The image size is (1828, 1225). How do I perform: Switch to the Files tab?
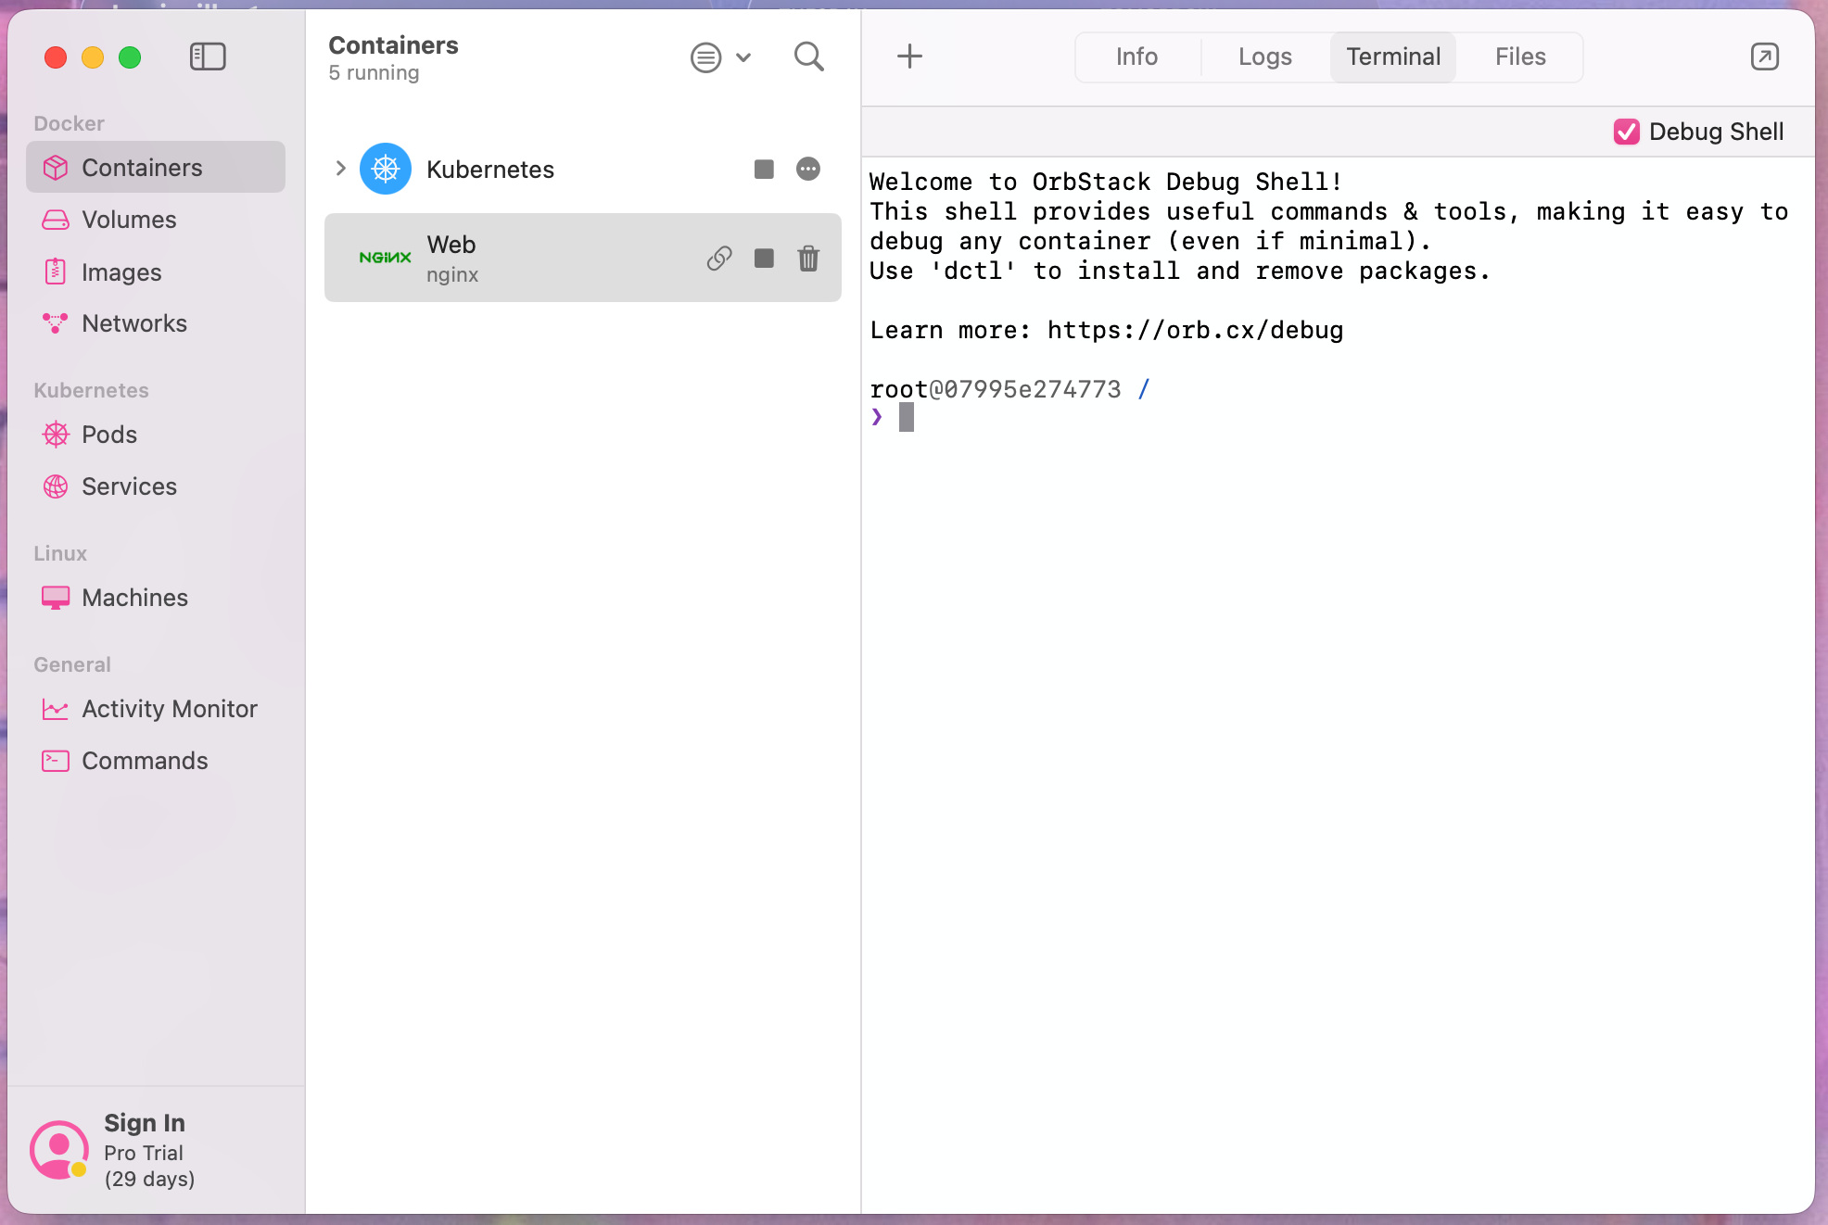click(x=1519, y=57)
